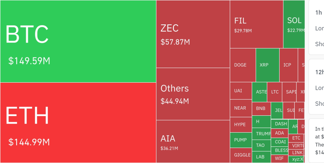Select the ETH heatmap block

coord(78,122)
